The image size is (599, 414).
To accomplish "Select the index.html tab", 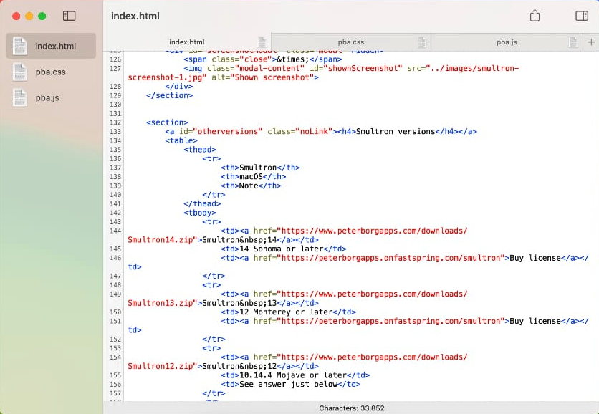I will 186,42.
